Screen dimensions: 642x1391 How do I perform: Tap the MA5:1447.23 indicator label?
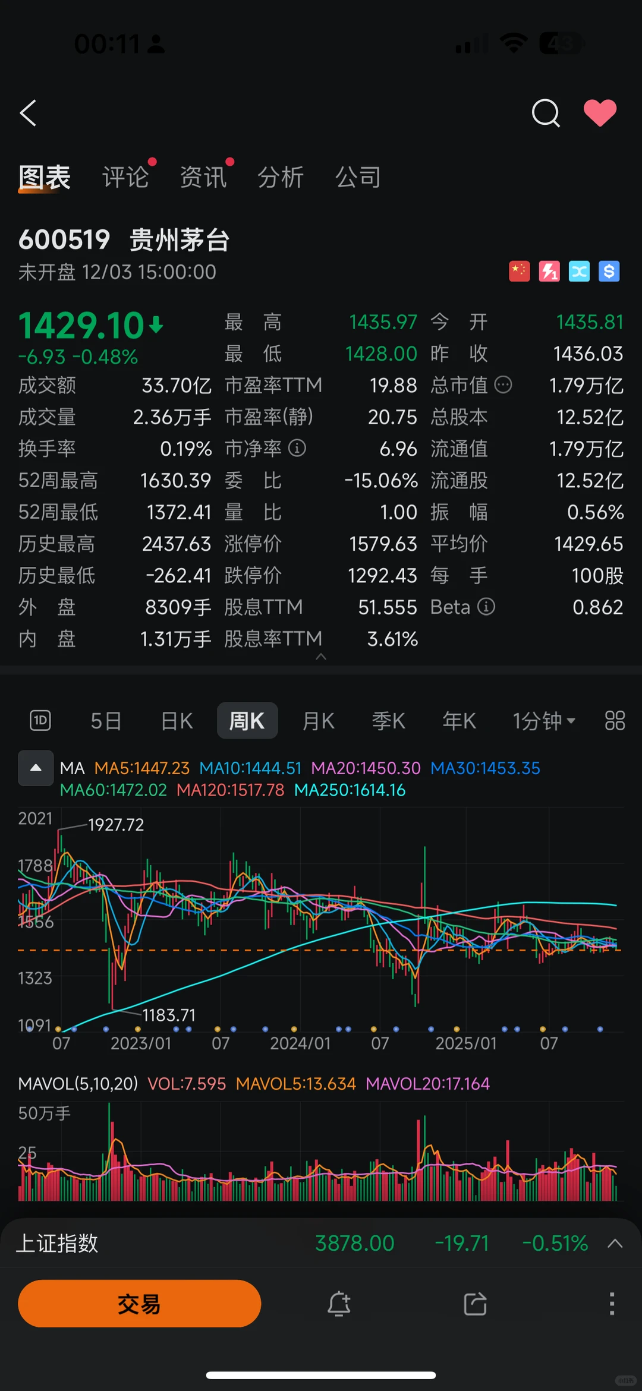pyautogui.click(x=142, y=768)
